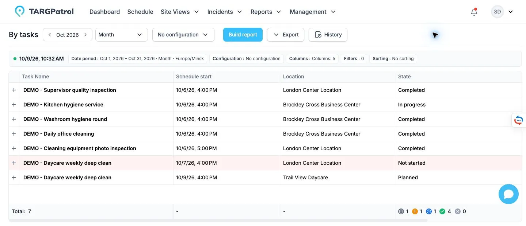This screenshot has width=526, height=226.
Task: Click the gray cancelled X status icon
Action: coord(458,211)
